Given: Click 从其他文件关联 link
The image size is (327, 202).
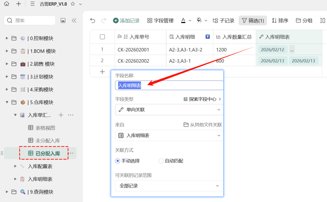Looking at the screenshot, I should point(203,125).
